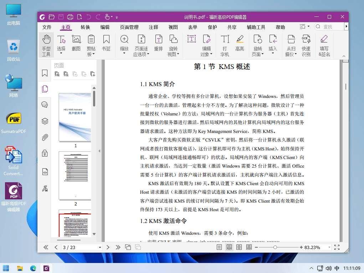Click the volume icon in system tray

point(328,268)
